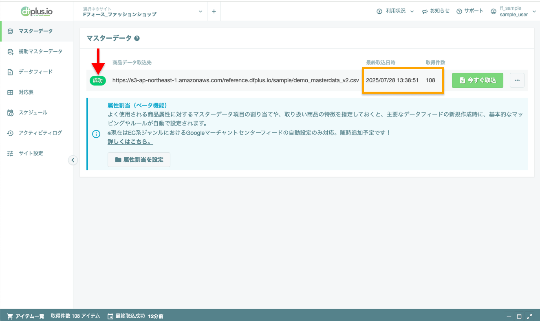Open サイト設定 in the sidebar
This screenshot has width=540, height=321.
(37, 153)
